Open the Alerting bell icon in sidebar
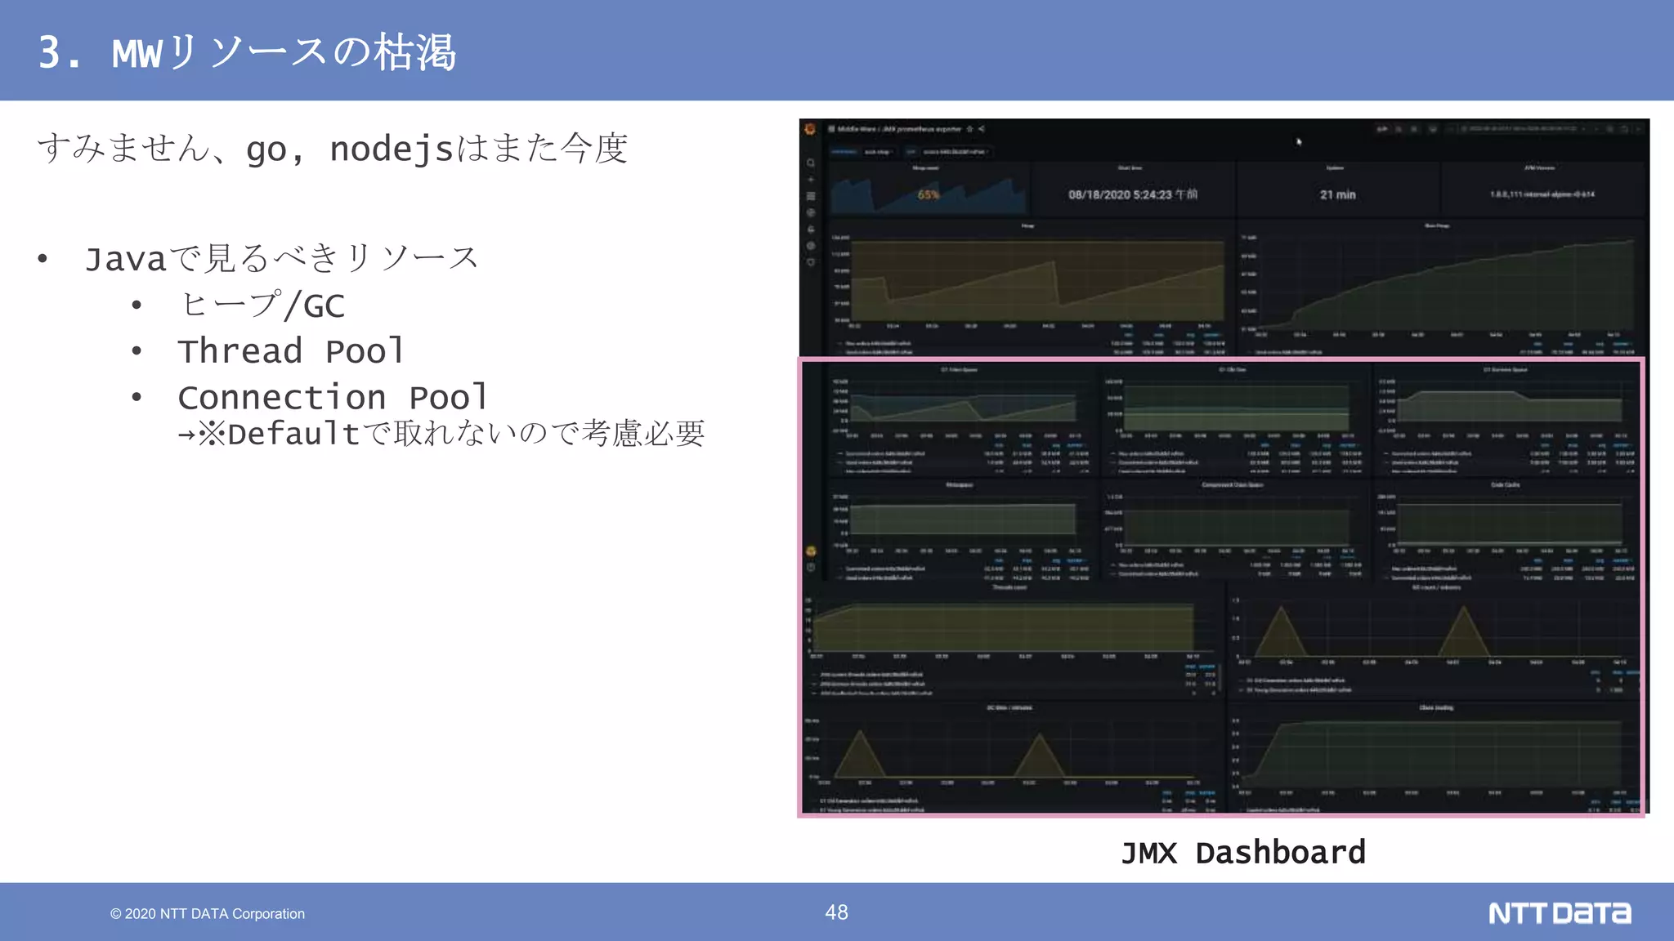This screenshot has height=941, width=1674. 811,230
